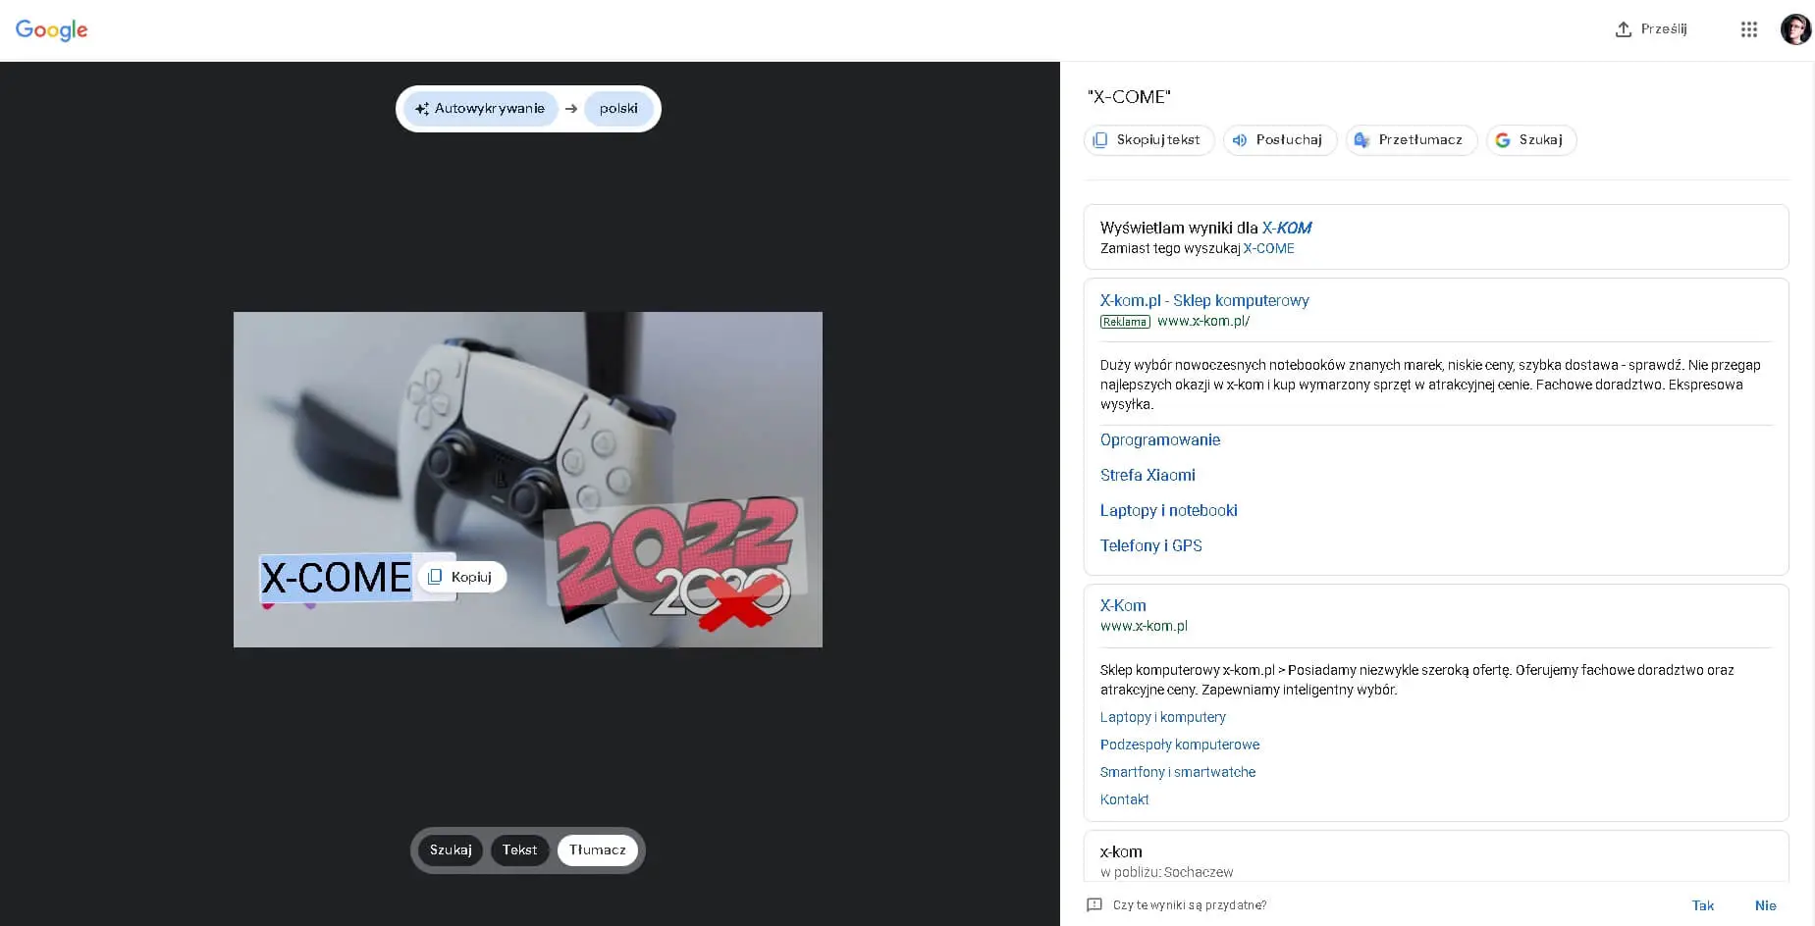Click the Szukaj chip with Google icon
This screenshot has width=1815, height=926.
(x=1530, y=140)
